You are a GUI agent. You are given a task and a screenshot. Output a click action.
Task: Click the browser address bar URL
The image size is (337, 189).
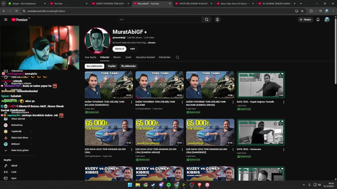pyautogui.click(x=46, y=11)
